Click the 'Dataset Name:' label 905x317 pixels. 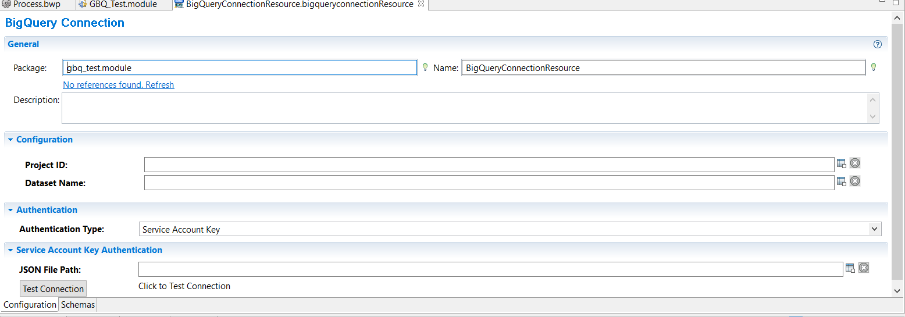coord(55,183)
